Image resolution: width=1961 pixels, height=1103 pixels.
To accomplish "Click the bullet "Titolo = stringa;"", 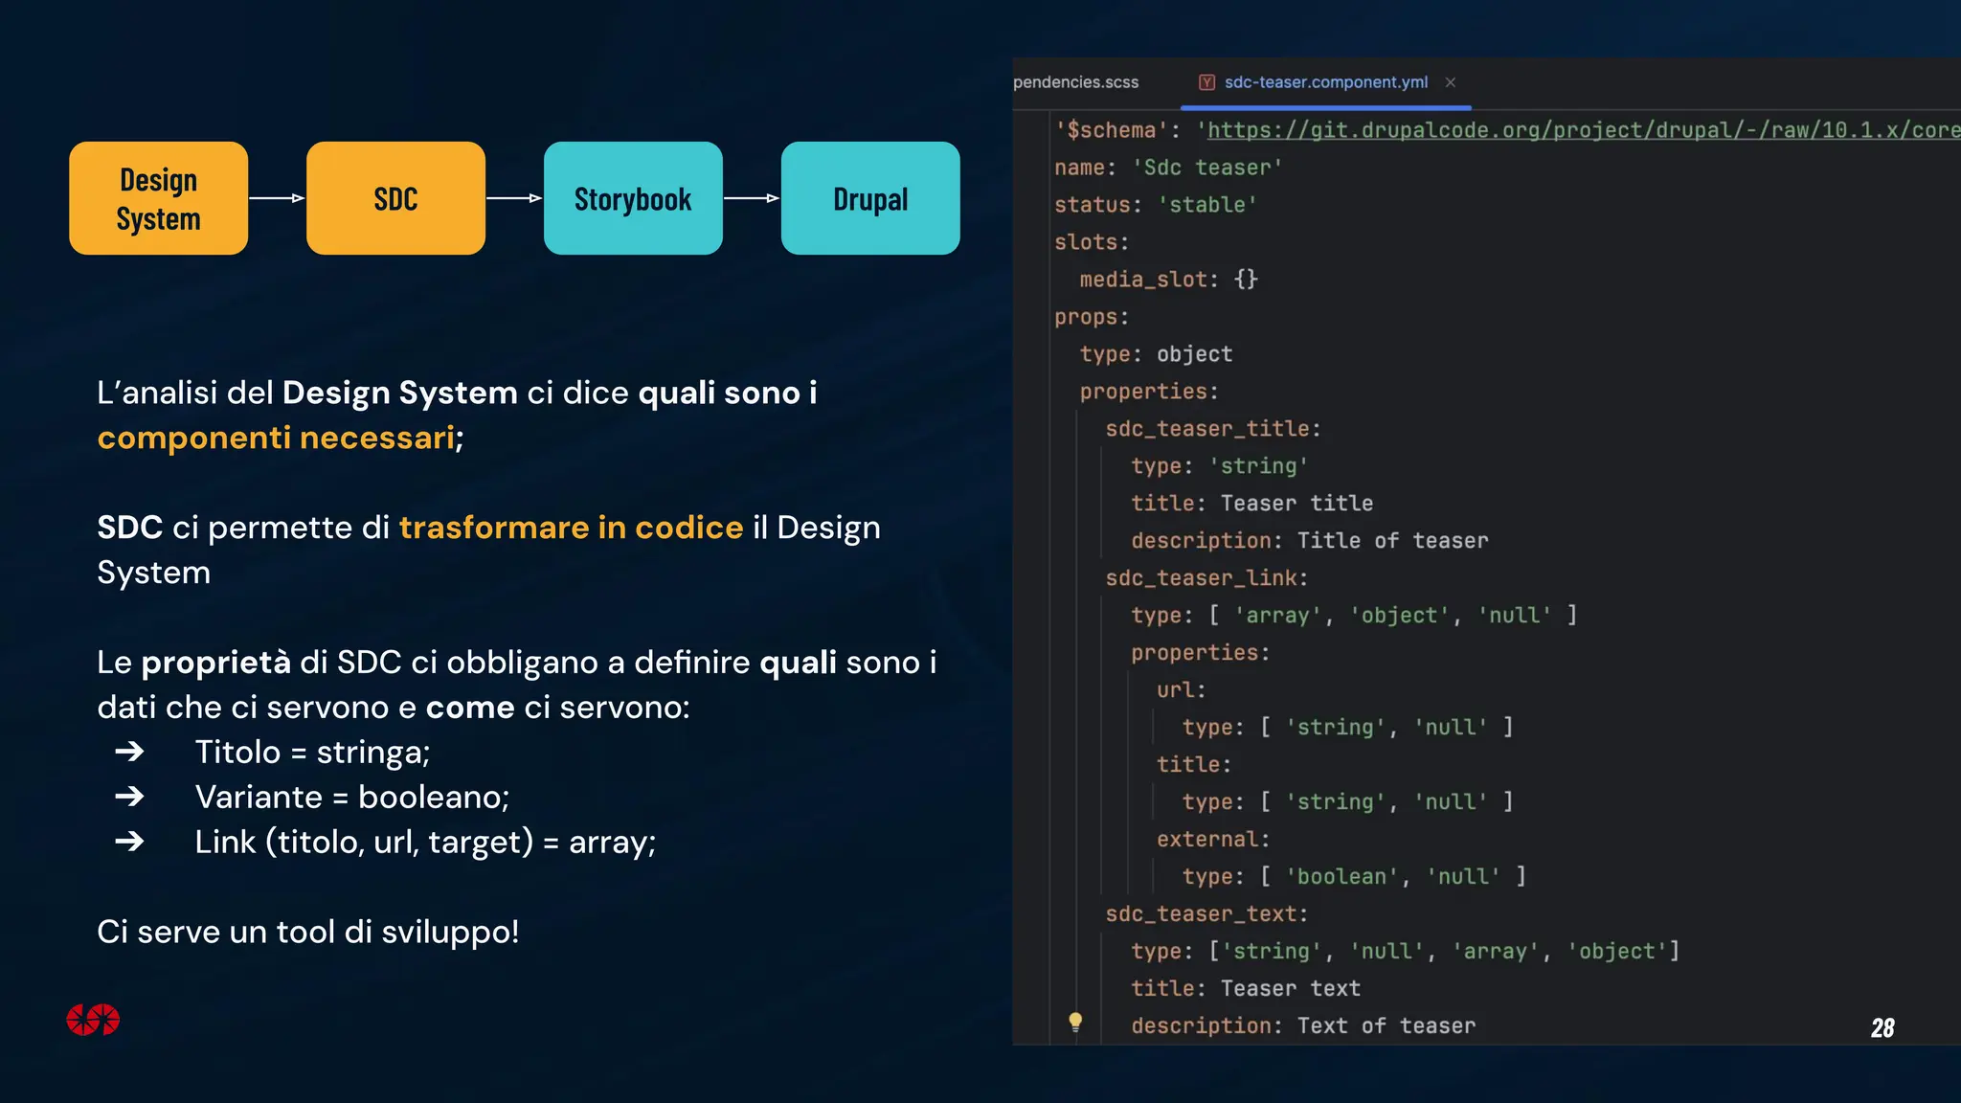I will 312,753.
